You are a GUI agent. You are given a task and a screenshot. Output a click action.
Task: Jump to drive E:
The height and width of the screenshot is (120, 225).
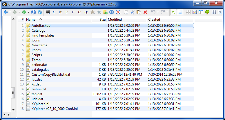click(x=67, y=12)
